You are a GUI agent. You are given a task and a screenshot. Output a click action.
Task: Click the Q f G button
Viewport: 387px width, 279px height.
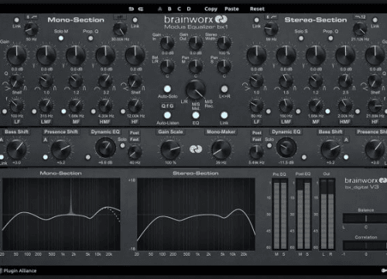pyautogui.click(x=167, y=106)
